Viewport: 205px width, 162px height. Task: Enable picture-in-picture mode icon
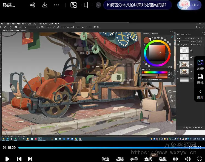pyautogui.click(x=73, y=5)
